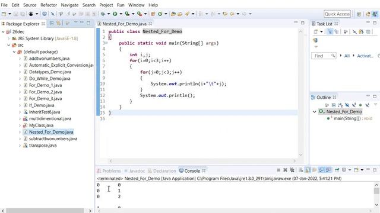Open the Source menu

[30, 5]
